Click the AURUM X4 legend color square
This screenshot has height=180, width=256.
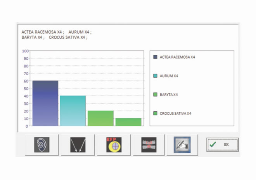click(156, 76)
